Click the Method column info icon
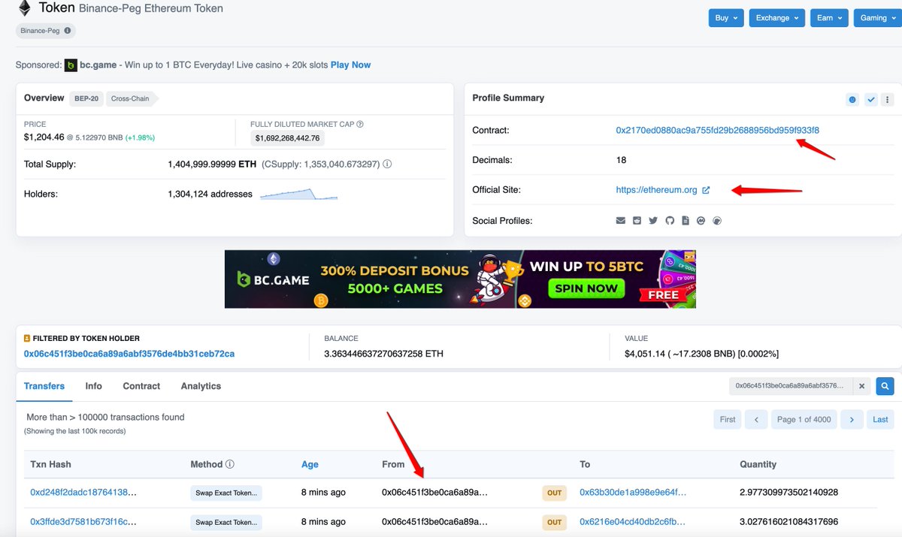This screenshot has height=537, width=902. click(230, 464)
